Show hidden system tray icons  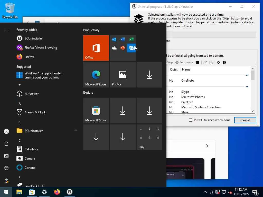pos(205,192)
